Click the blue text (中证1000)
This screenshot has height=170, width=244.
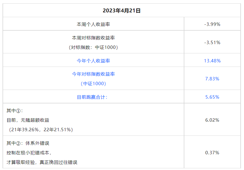click(x=93, y=84)
